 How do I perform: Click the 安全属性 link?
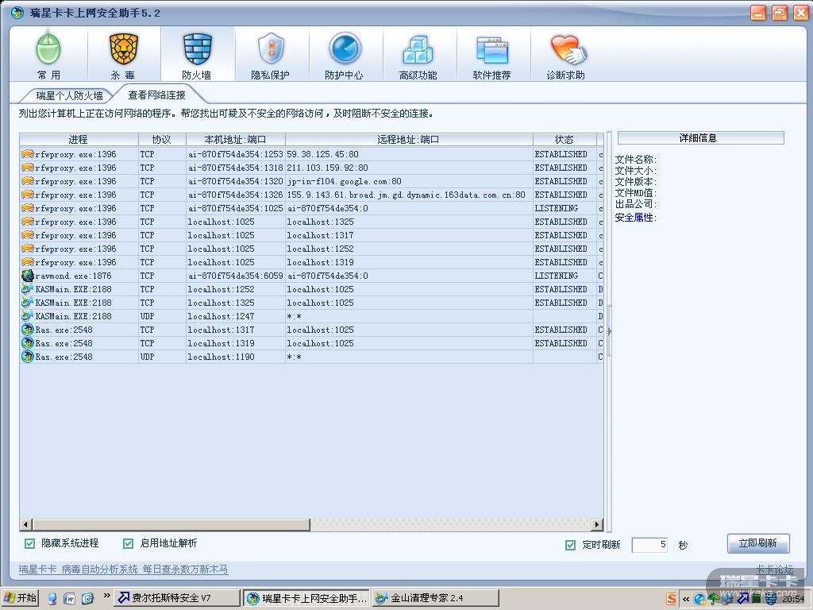click(x=634, y=218)
